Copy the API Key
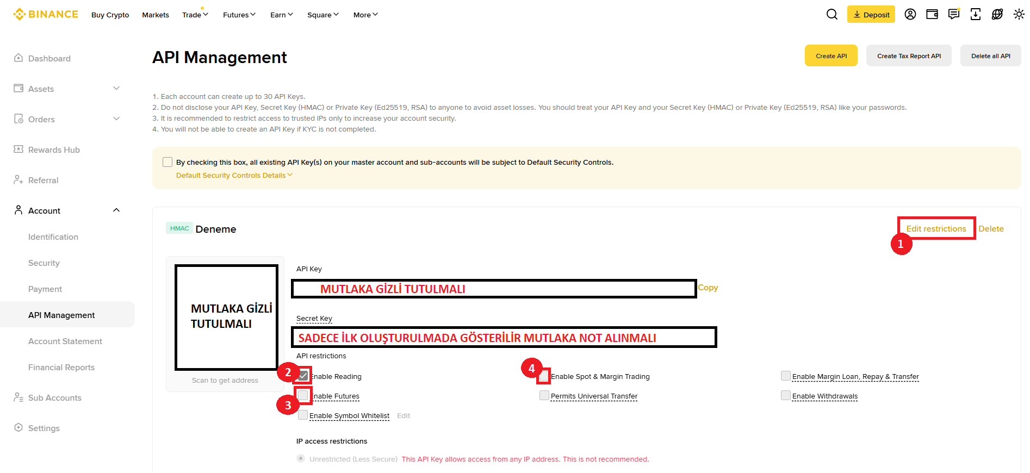 tap(708, 288)
